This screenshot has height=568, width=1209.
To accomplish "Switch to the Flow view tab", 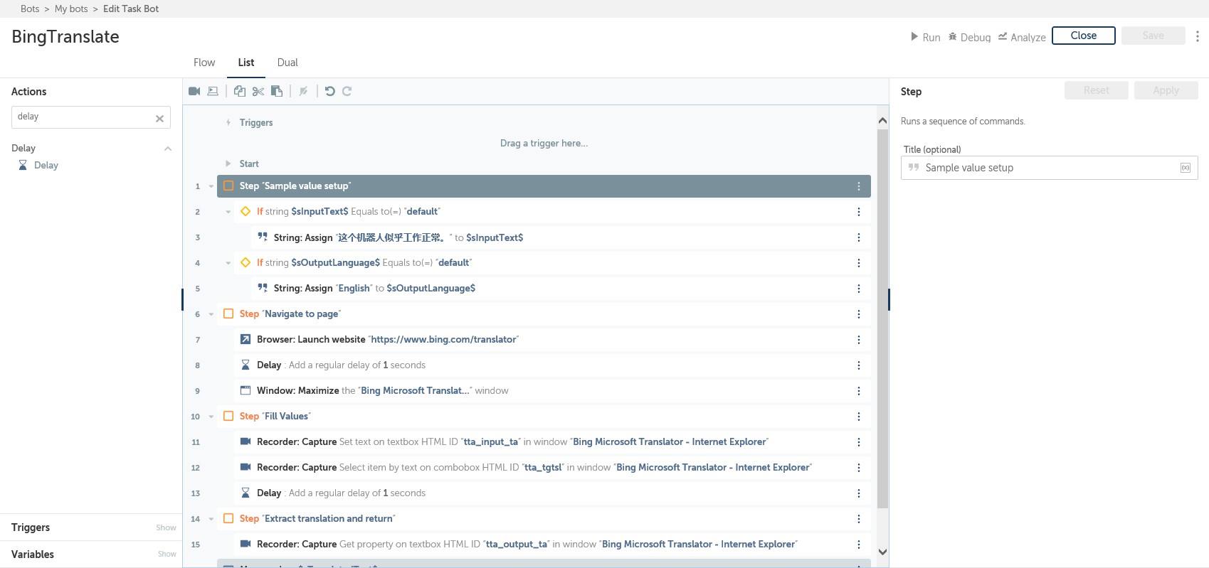I will point(204,63).
